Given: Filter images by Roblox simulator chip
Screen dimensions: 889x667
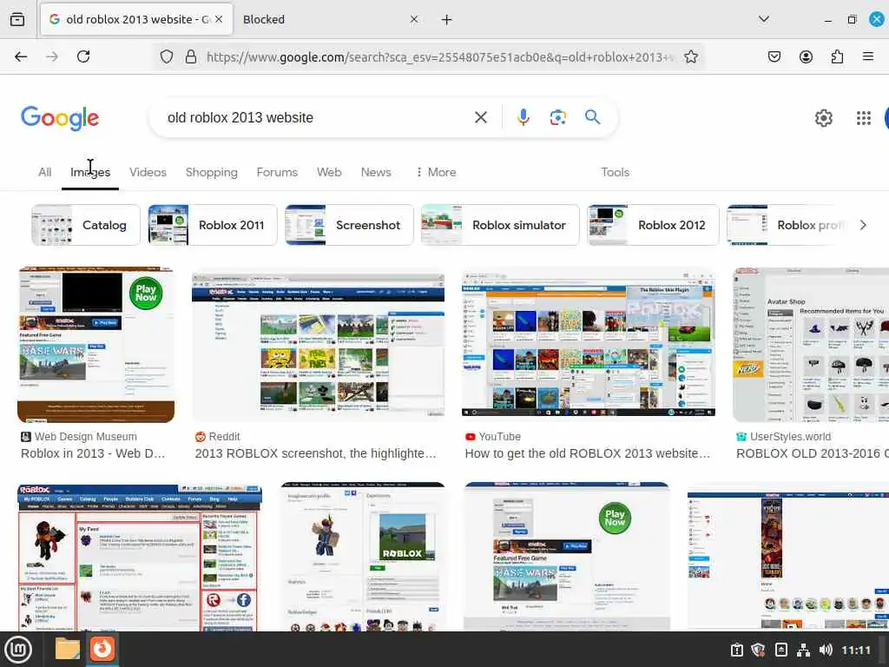Looking at the screenshot, I should (x=500, y=225).
